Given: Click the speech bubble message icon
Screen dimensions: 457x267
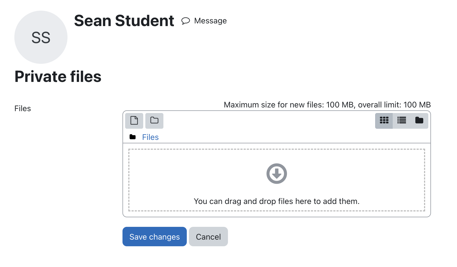Looking at the screenshot, I should click(186, 21).
